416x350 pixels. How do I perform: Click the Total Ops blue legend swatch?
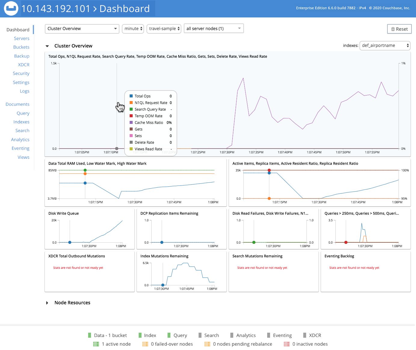(131, 96)
